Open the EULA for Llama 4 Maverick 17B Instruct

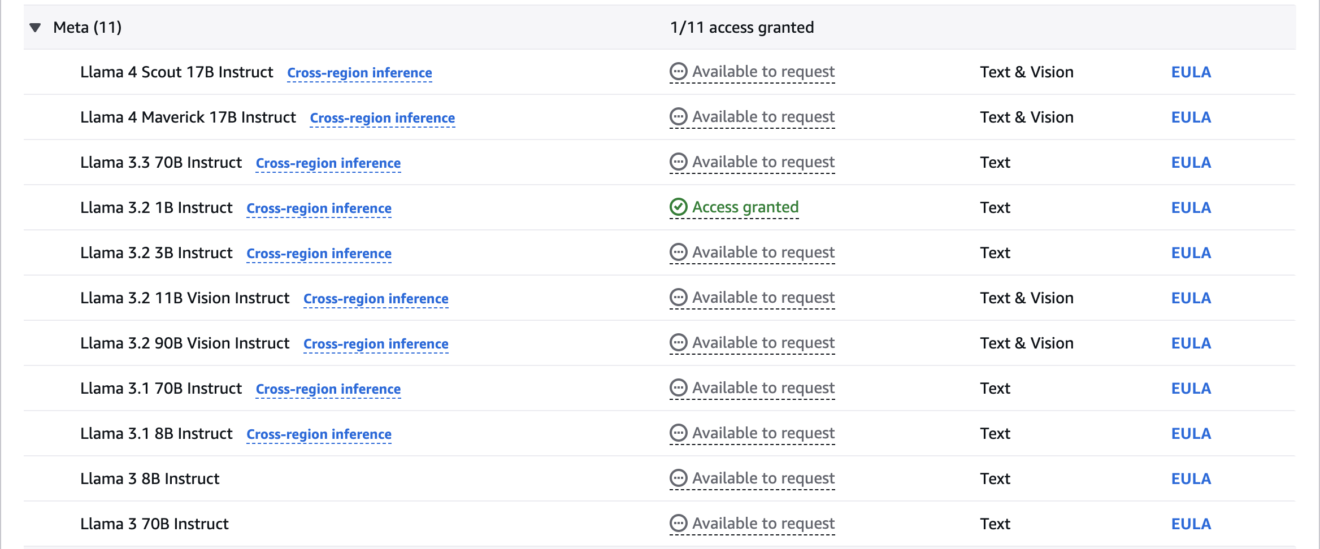click(x=1191, y=117)
